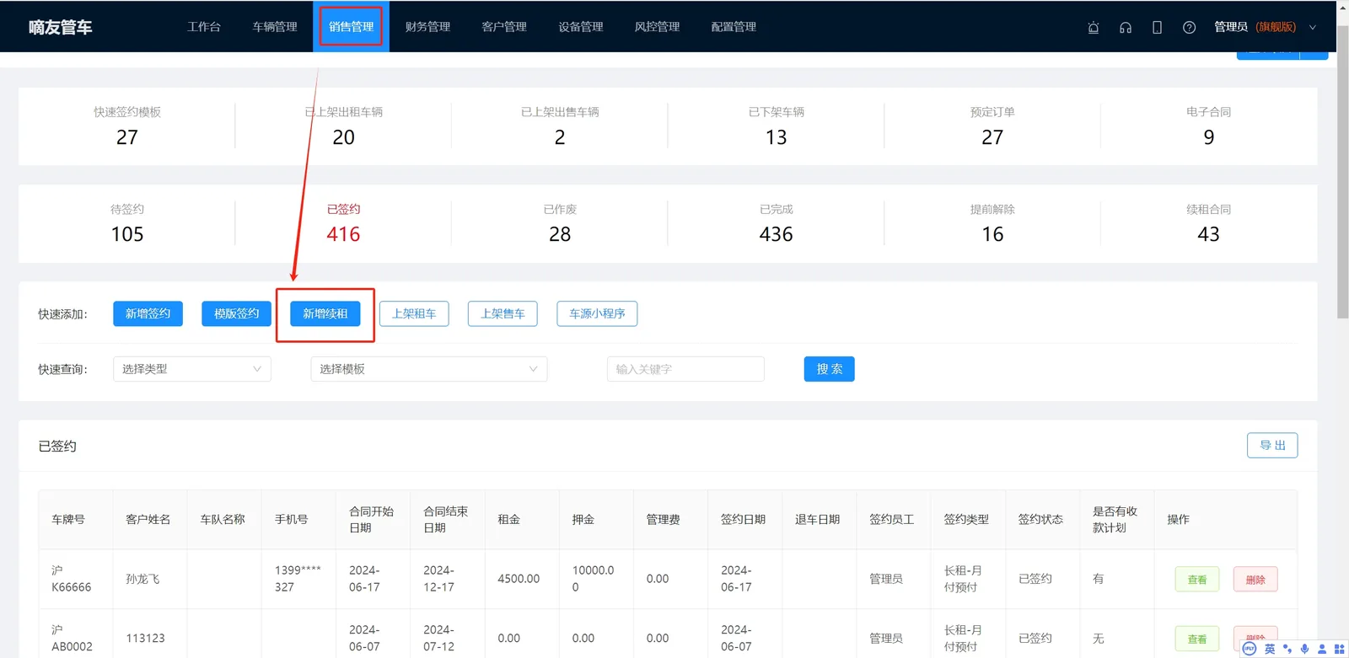
Task: Open the 选择类型 dropdown
Action: click(x=192, y=369)
